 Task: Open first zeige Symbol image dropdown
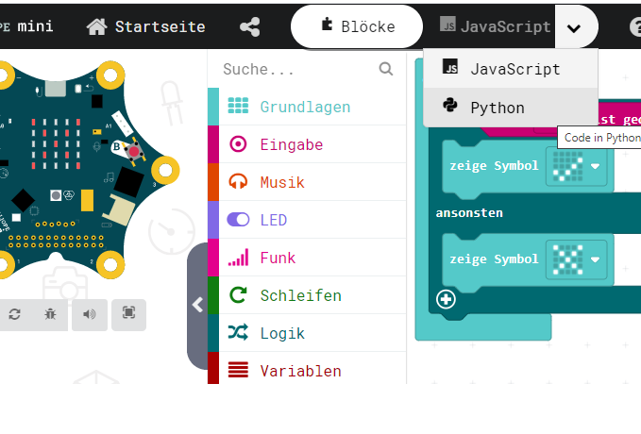pyautogui.click(x=596, y=166)
